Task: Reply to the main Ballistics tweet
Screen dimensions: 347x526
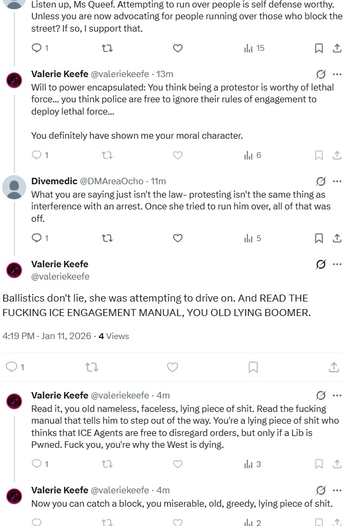Action: 11,367
